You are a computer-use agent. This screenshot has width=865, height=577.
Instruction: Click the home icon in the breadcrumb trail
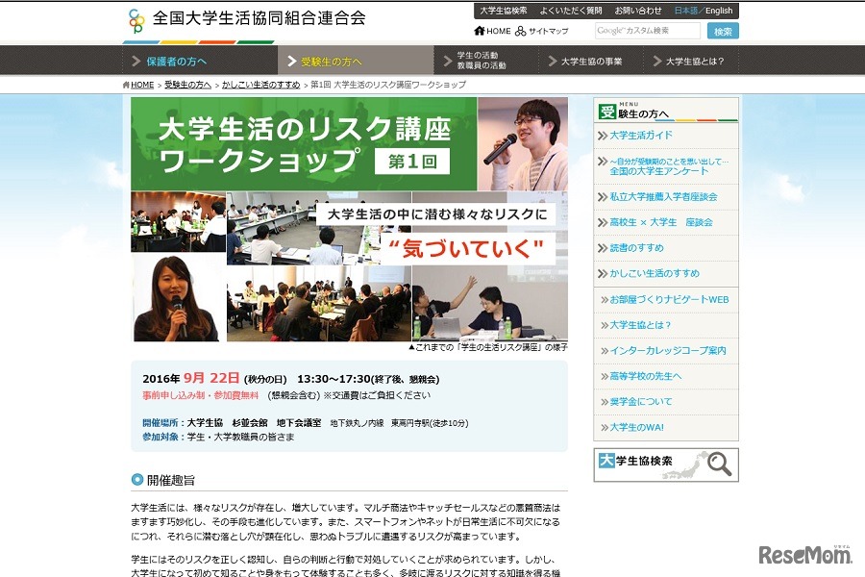(125, 85)
